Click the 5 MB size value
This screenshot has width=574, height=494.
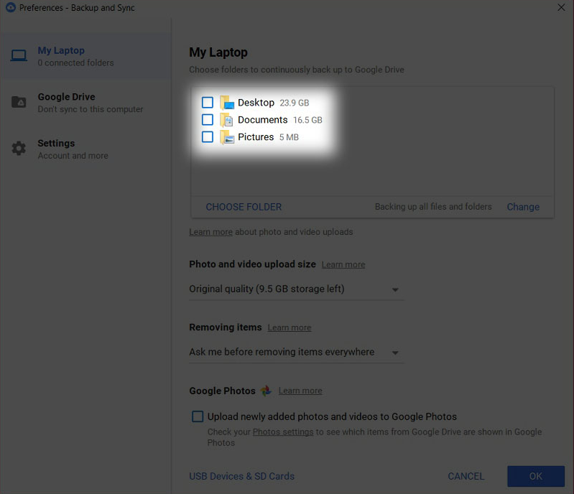[289, 137]
